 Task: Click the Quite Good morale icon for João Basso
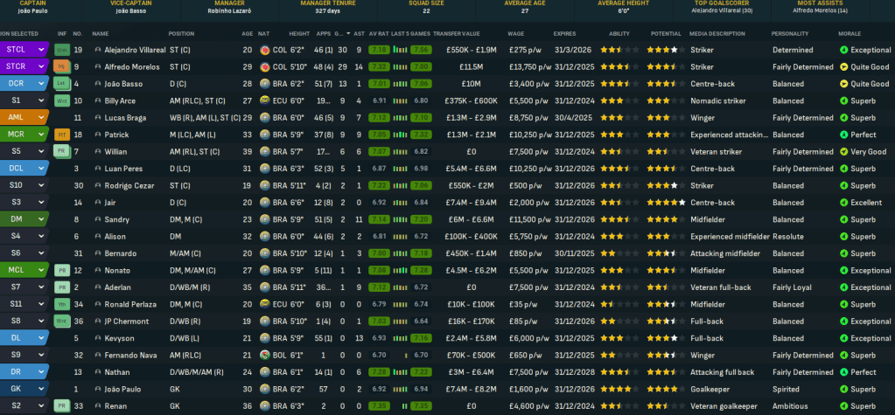(843, 84)
